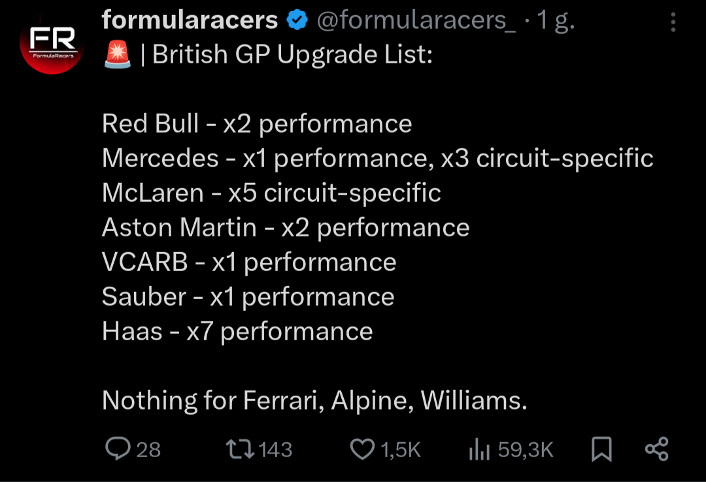This screenshot has width=706, height=482.
Task: Click the 'Haas - x7 performance' line
Action: point(237,331)
